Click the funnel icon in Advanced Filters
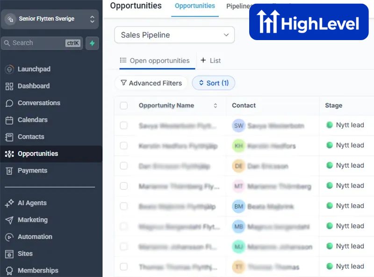374x277 pixels. click(x=123, y=83)
